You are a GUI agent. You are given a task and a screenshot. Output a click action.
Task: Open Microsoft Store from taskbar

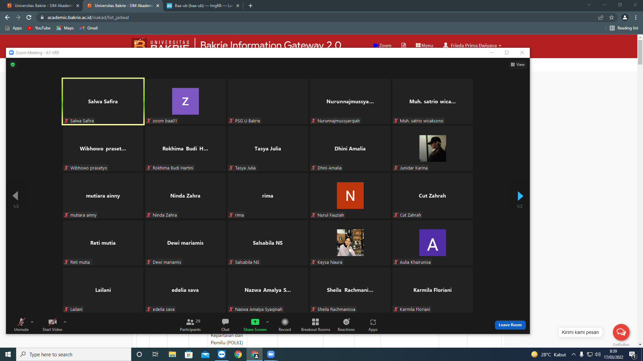pos(189,354)
